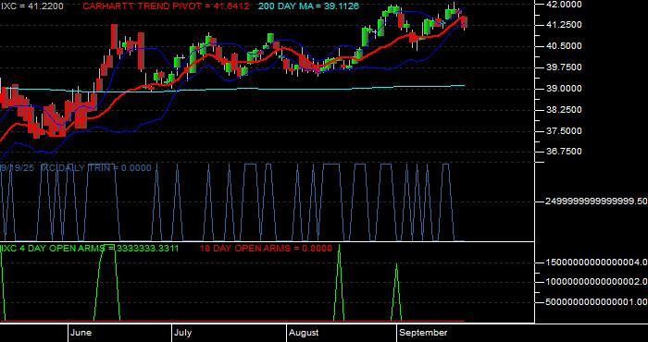The image size is (648, 342).
Task: Select the CARHARTT TREND PIVOT = 41.6412 label
Action: 166,6
